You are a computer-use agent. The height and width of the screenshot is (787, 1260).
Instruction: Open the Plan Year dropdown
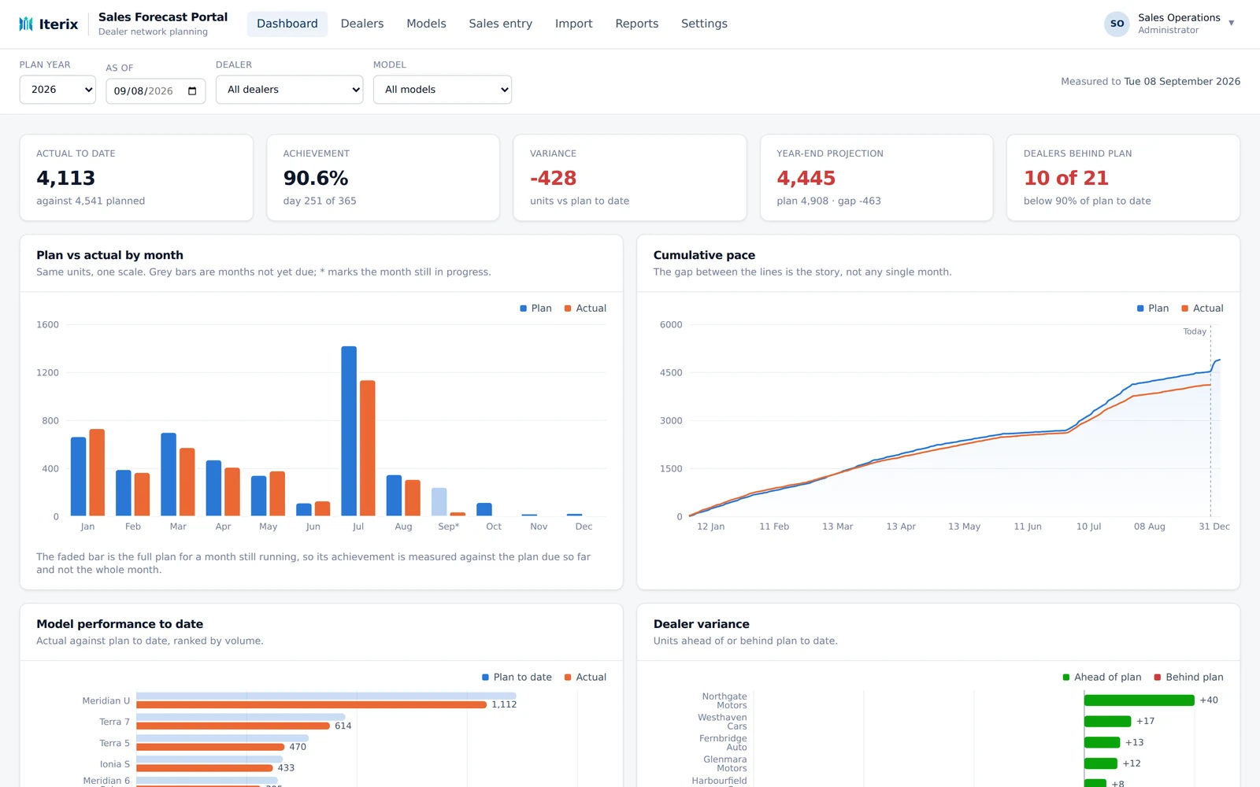(x=57, y=90)
